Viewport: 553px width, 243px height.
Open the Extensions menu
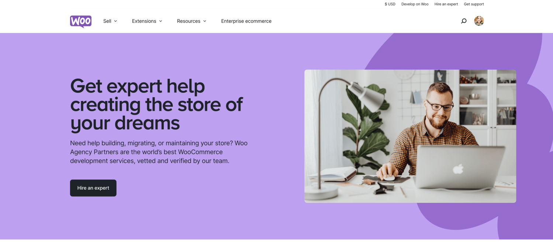pyautogui.click(x=147, y=21)
